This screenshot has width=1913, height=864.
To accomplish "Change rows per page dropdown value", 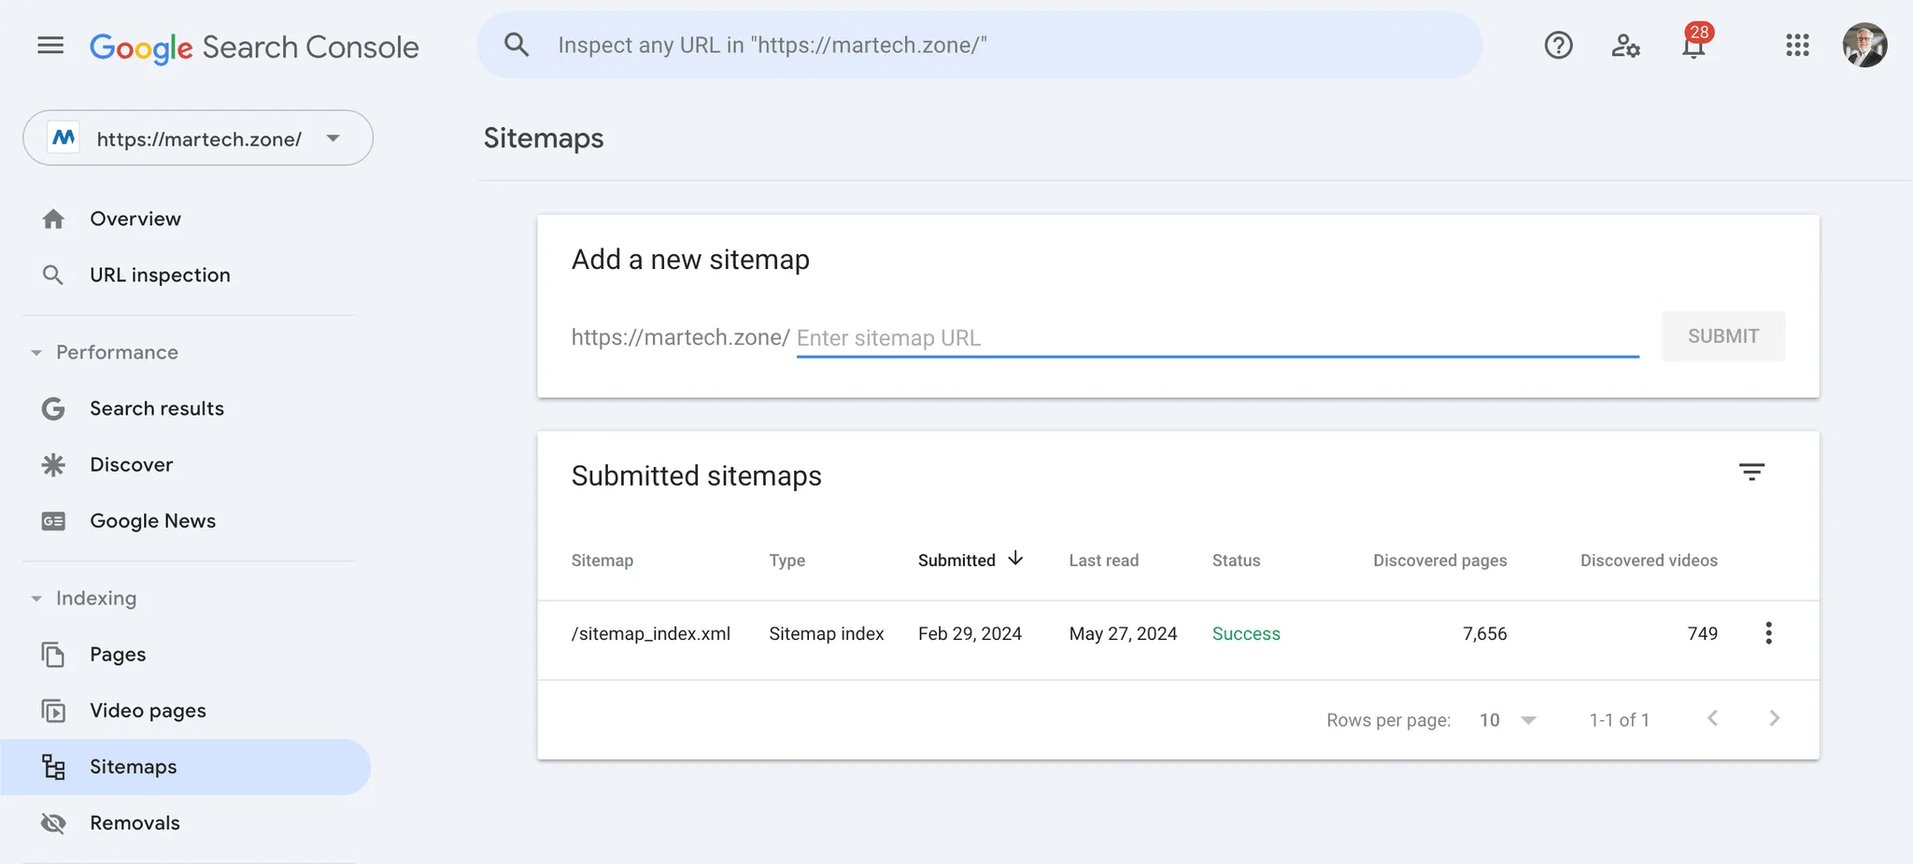I will tap(1508, 720).
